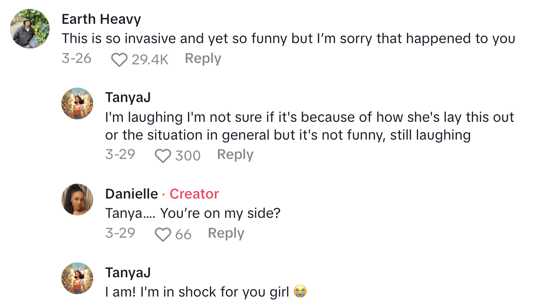Screen dimensions: 534x303
Task: Click the 66 like count on Danielle's reply
Action: (183, 234)
